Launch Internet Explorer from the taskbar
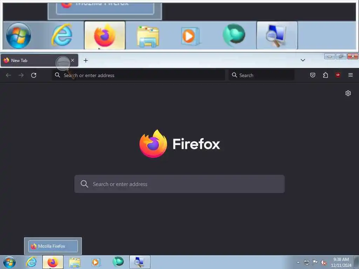This screenshot has height=269, width=359. 31,262
